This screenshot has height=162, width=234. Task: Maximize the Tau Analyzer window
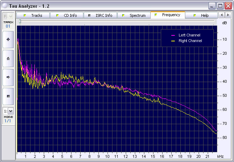coord(220,6)
